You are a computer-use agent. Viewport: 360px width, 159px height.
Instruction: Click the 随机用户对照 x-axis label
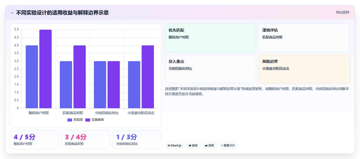[39, 113]
